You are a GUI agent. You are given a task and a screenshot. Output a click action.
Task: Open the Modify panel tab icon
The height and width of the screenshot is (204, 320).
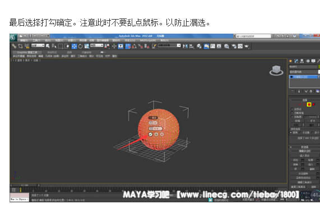point(296,61)
